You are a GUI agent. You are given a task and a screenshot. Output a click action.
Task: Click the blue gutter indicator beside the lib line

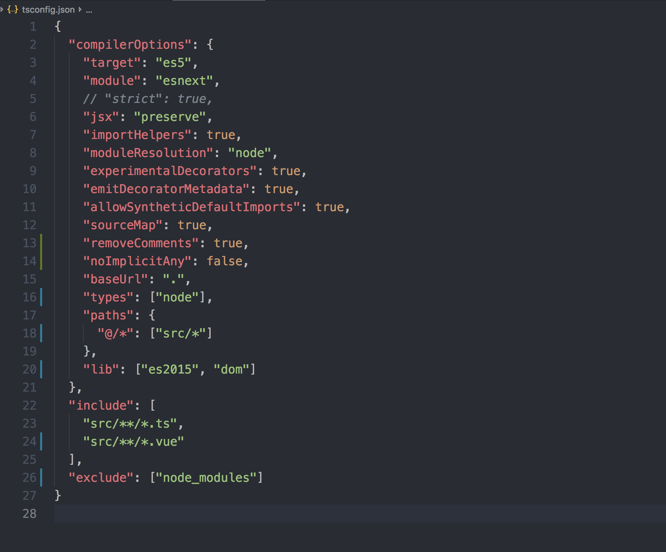tap(41, 369)
